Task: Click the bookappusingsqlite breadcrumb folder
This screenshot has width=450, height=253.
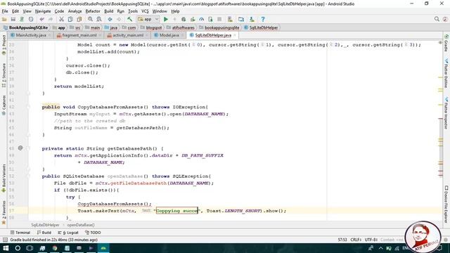Action: [x=219, y=27]
